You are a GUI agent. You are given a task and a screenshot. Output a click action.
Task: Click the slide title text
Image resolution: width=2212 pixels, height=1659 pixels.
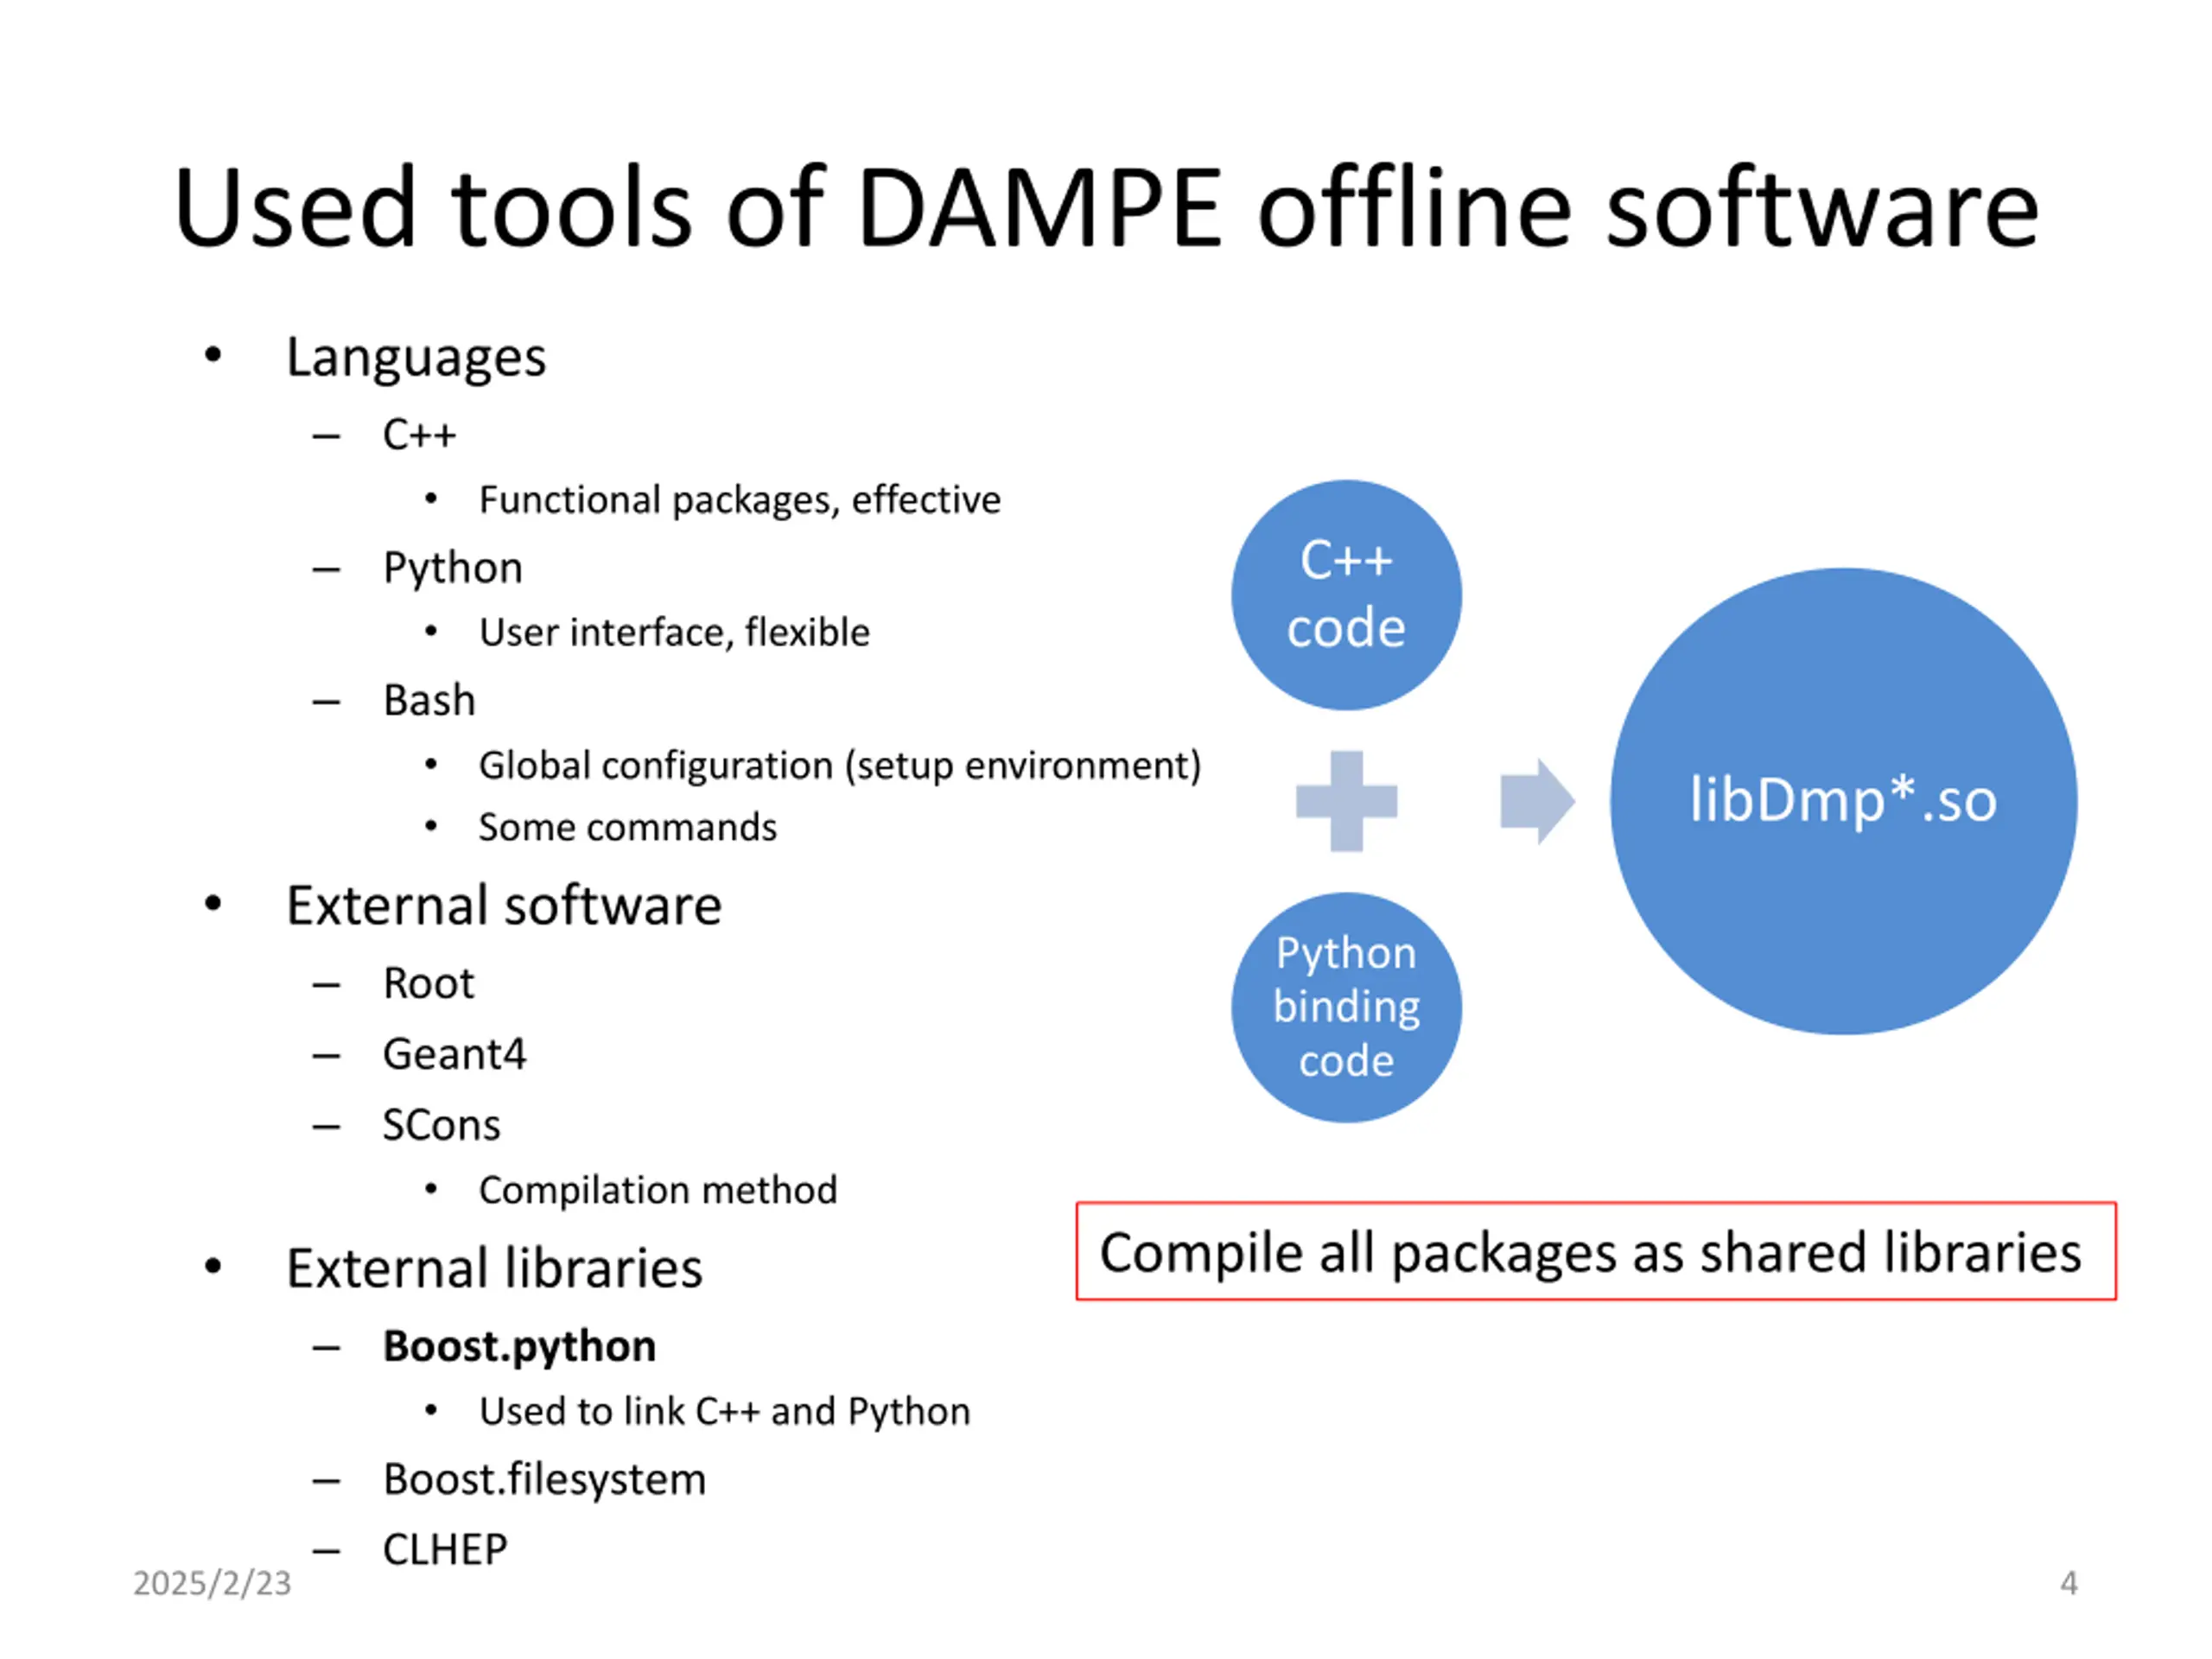click(1105, 208)
